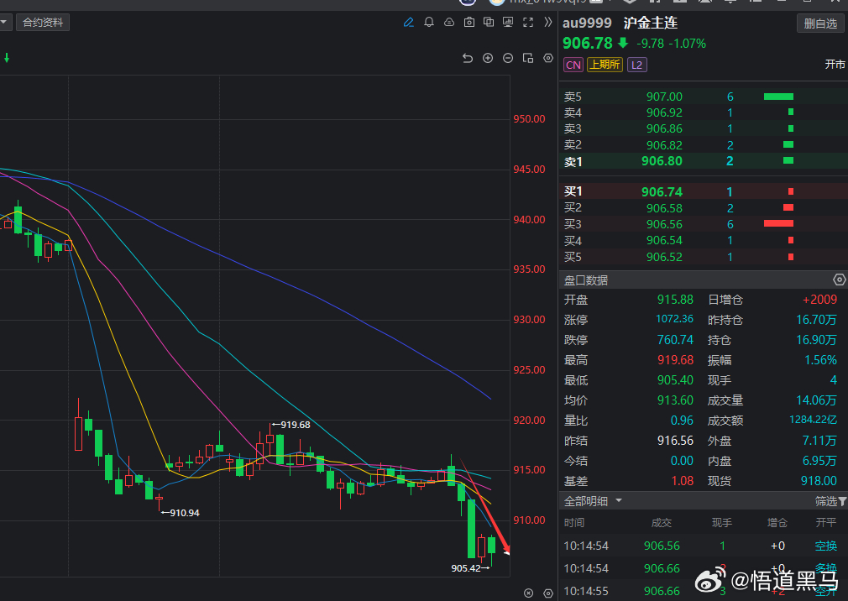Click the 最高 value 919.68

pyautogui.click(x=675, y=360)
